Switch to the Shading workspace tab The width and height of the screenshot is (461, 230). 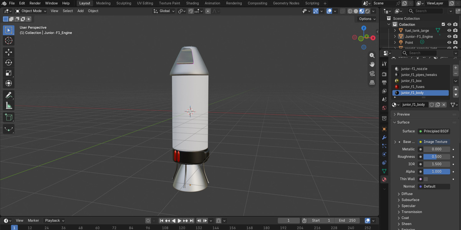[x=192, y=3]
